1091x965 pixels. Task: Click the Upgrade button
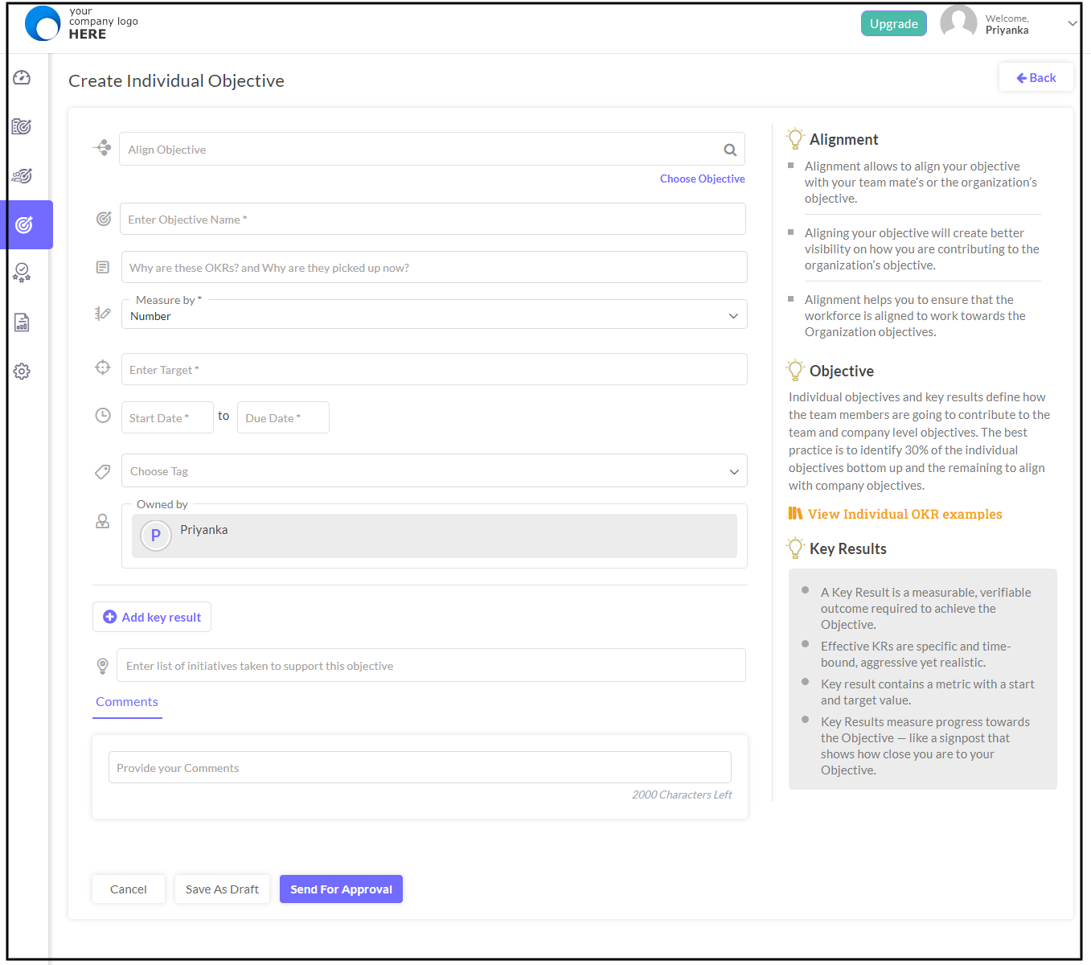893,23
